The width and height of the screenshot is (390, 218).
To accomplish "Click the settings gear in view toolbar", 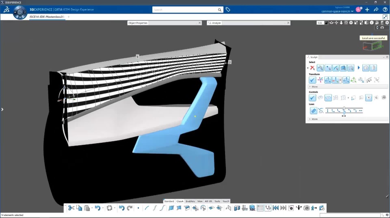I will click(387, 23).
